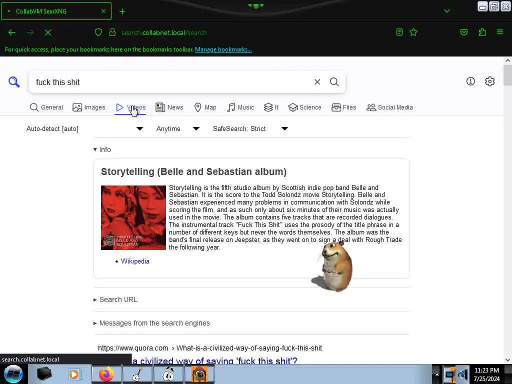
Task: Switch to the General category
Action: click(46, 107)
